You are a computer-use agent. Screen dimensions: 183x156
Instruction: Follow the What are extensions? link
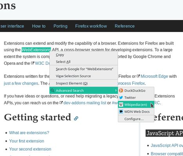(x=29, y=133)
